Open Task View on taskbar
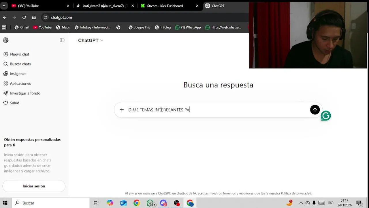 pyautogui.click(x=96, y=203)
